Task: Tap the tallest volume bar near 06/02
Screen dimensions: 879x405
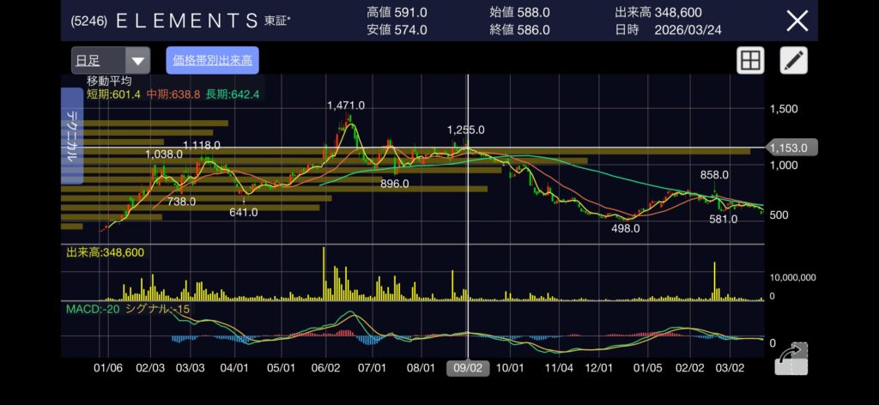Action: coord(324,273)
